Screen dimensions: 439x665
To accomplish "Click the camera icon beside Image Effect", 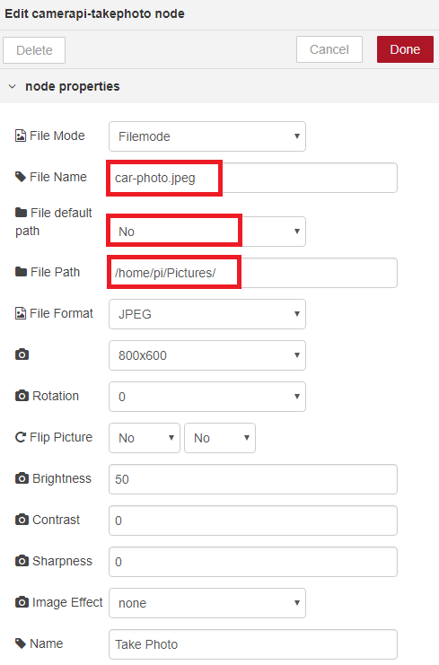I will click(x=22, y=602).
